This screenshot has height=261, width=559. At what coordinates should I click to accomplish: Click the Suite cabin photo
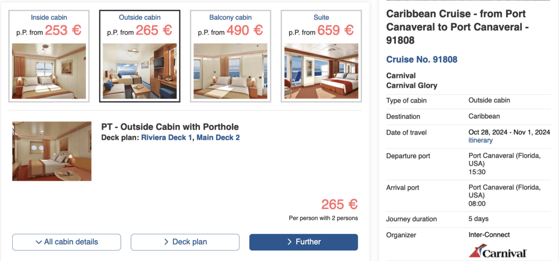(321, 71)
